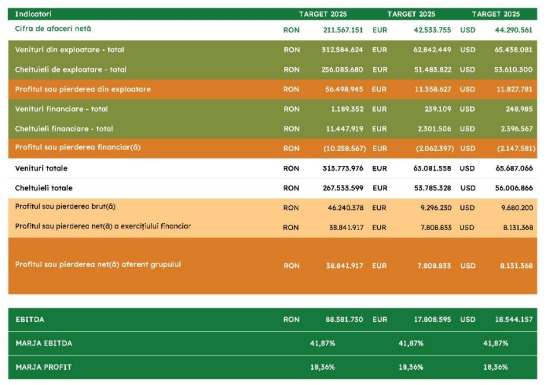Click the Indicatori column header
Viewport: 549px width, 385px height.
(x=33, y=13)
